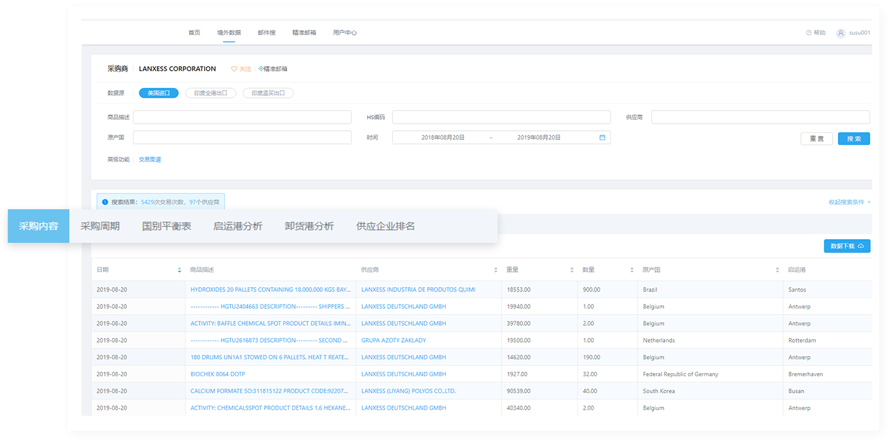
Task: Open the ACTIVITY: BAFFLE CHEMICAL SPOT link
Action: 270,323
